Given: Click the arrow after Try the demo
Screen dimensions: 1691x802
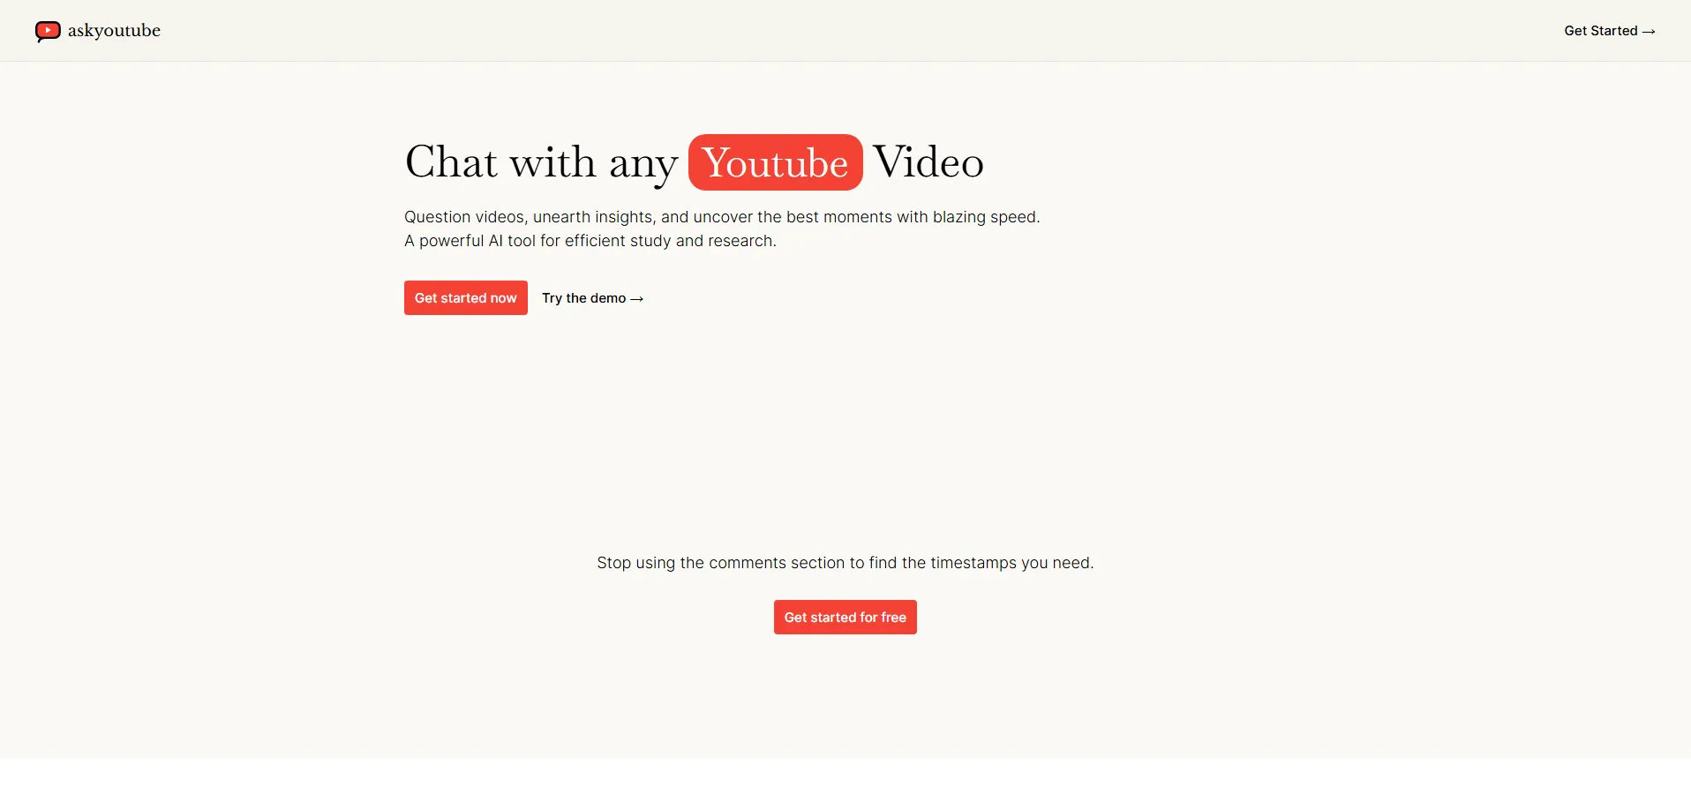Looking at the screenshot, I should (x=637, y=299).
